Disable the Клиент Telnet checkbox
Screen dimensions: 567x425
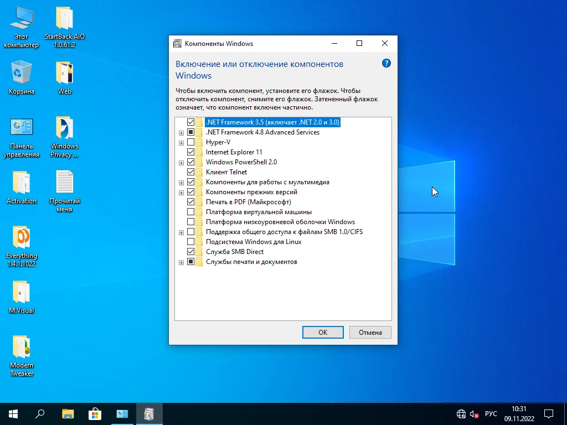(191, 172)
